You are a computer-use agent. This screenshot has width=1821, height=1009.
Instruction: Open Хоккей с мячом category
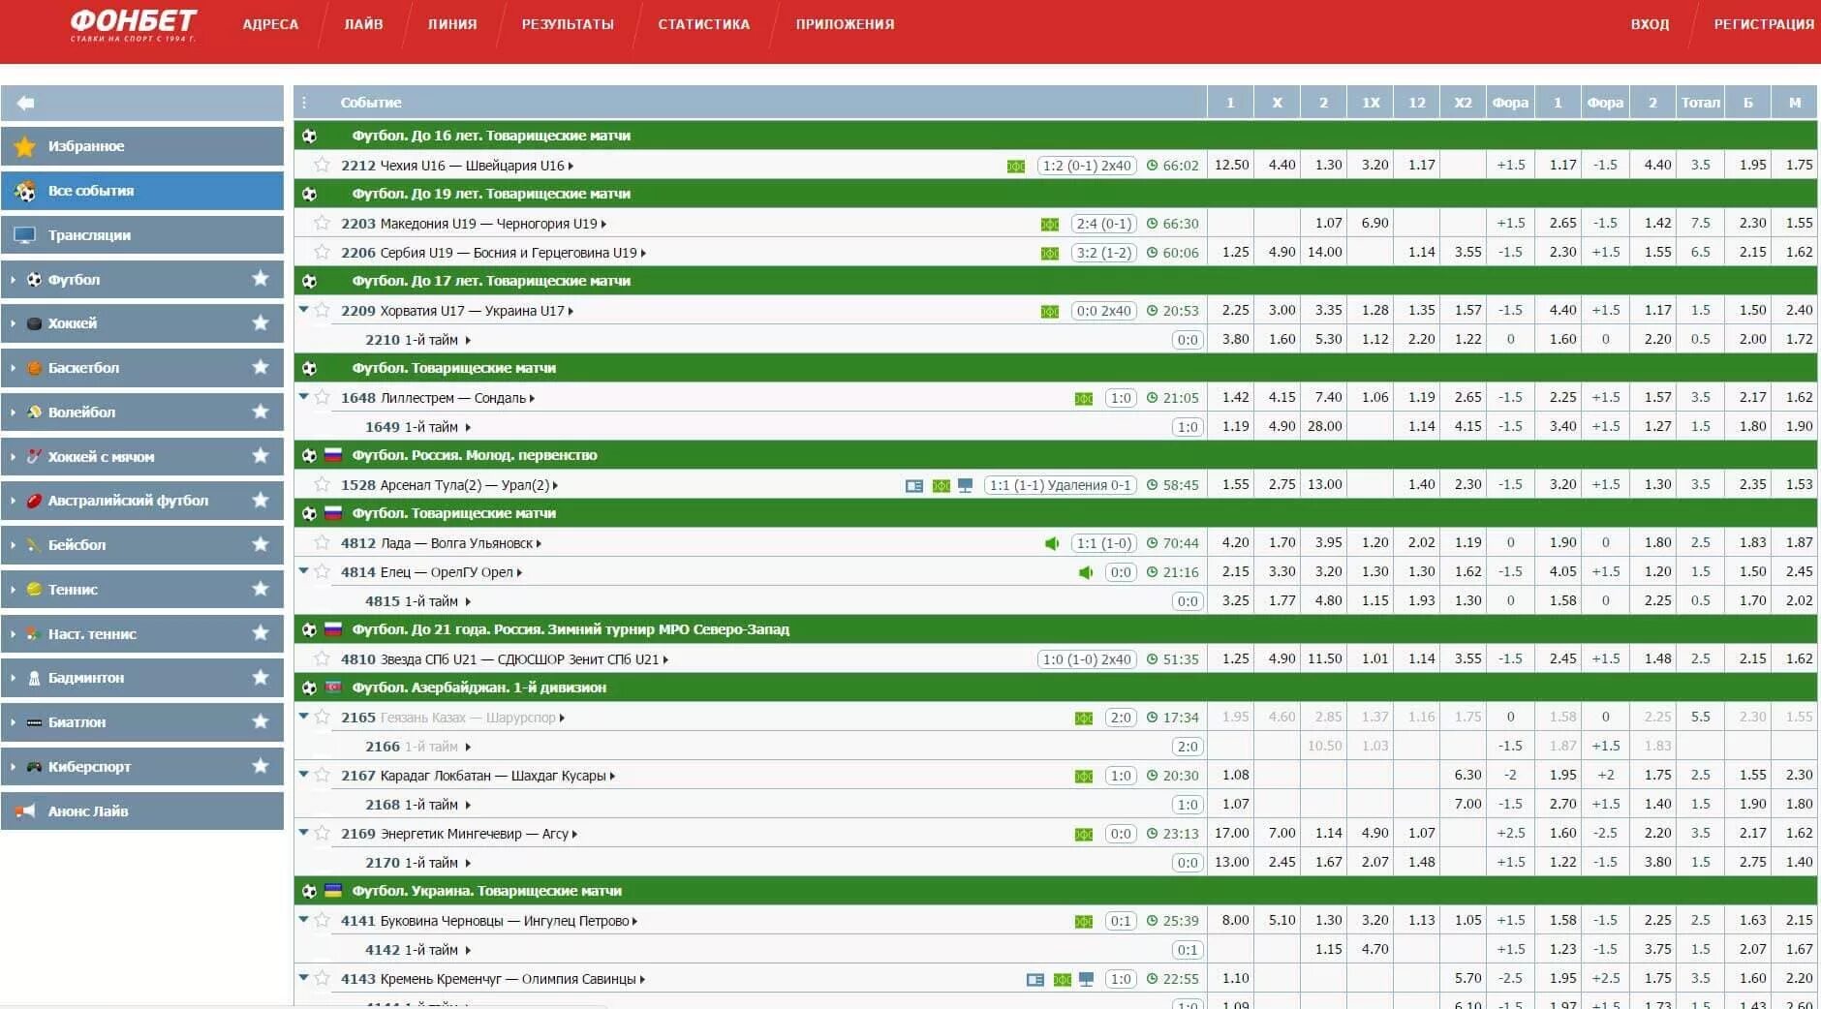[x=142, y=456]
